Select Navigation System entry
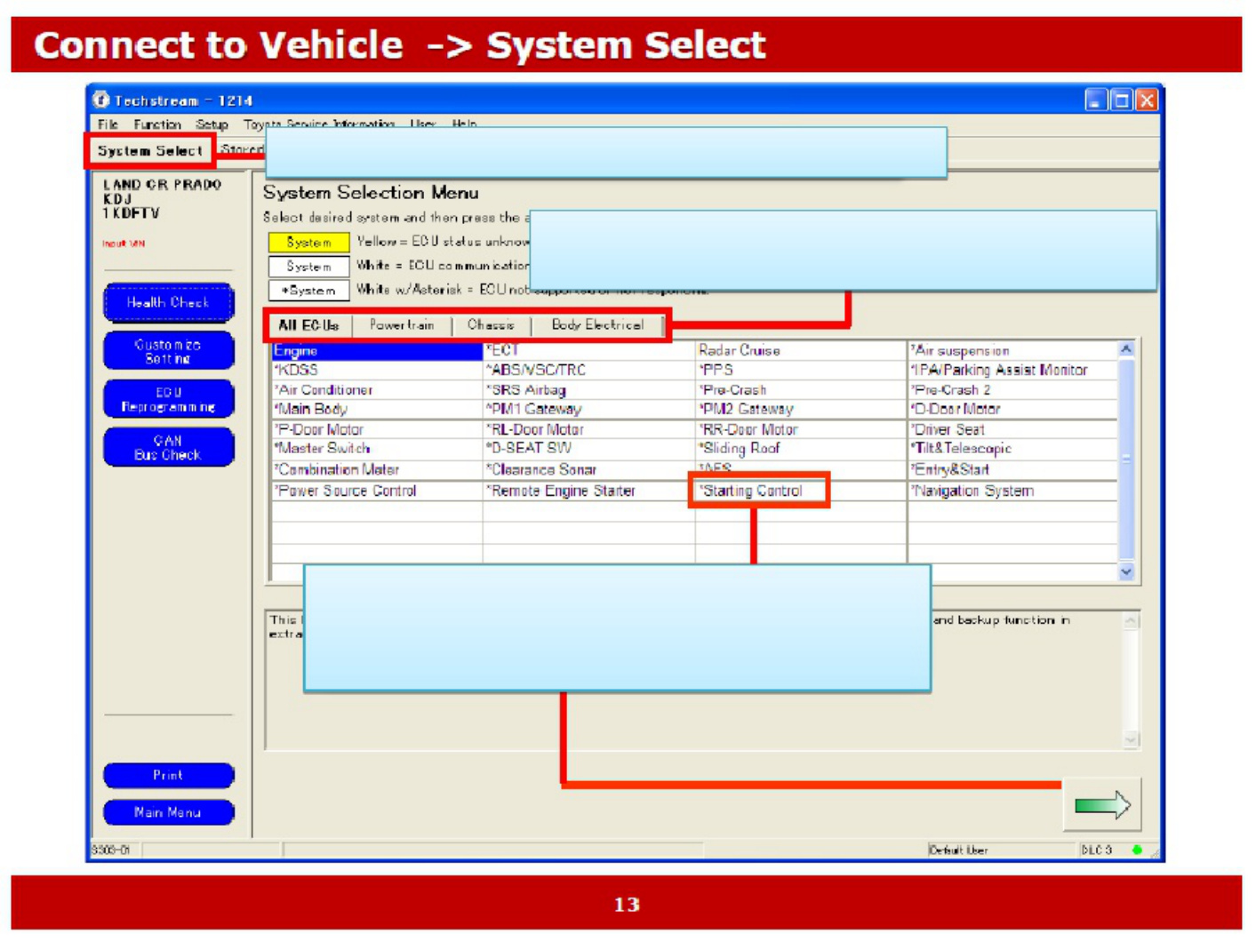 [1012, 491]
